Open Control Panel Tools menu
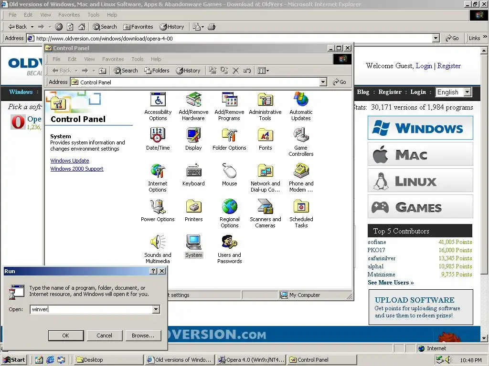The width and height of the screenshot is (489, 366). click(x=138, y=59)
